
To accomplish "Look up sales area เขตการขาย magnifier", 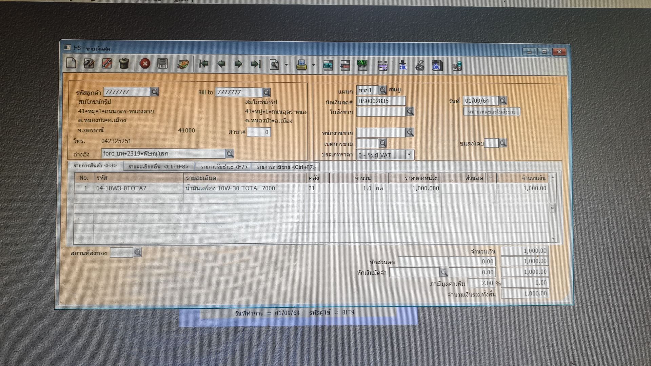I will (x=383, y=143).
